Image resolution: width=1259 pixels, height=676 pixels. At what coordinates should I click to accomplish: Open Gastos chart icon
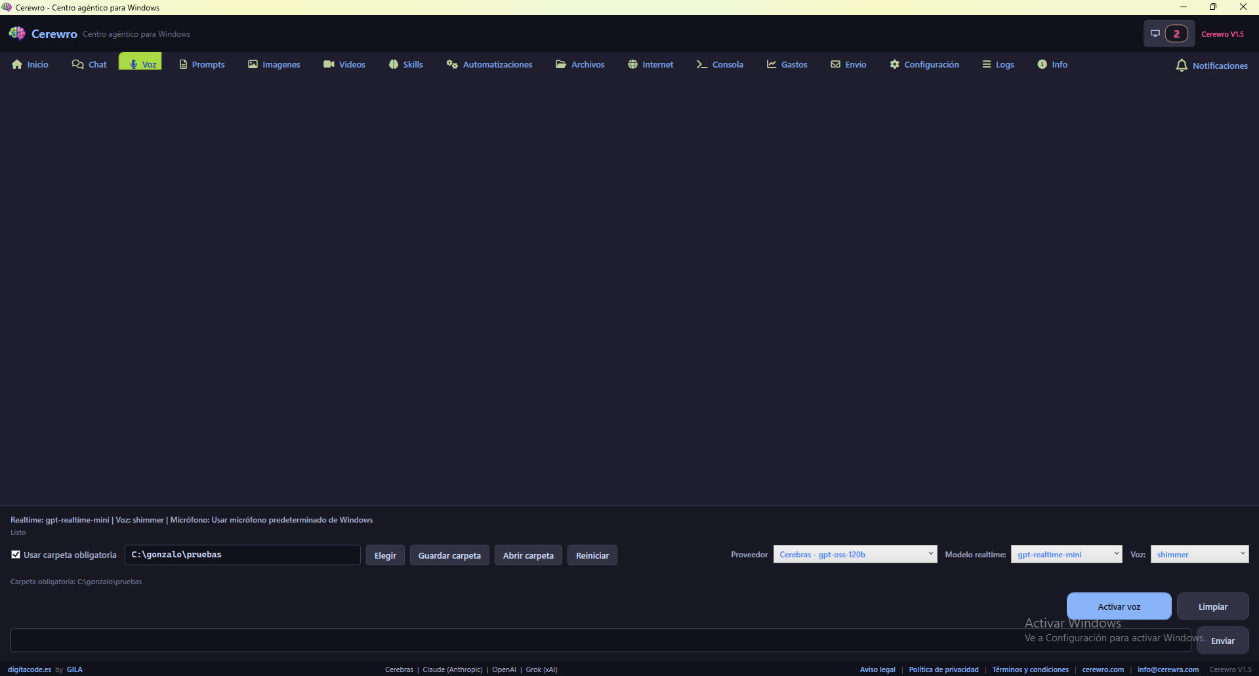(772, 64)
